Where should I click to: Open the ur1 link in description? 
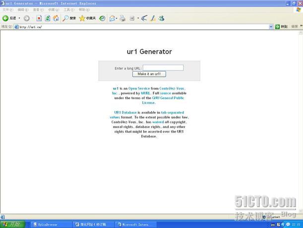click(x=116, y=88)
